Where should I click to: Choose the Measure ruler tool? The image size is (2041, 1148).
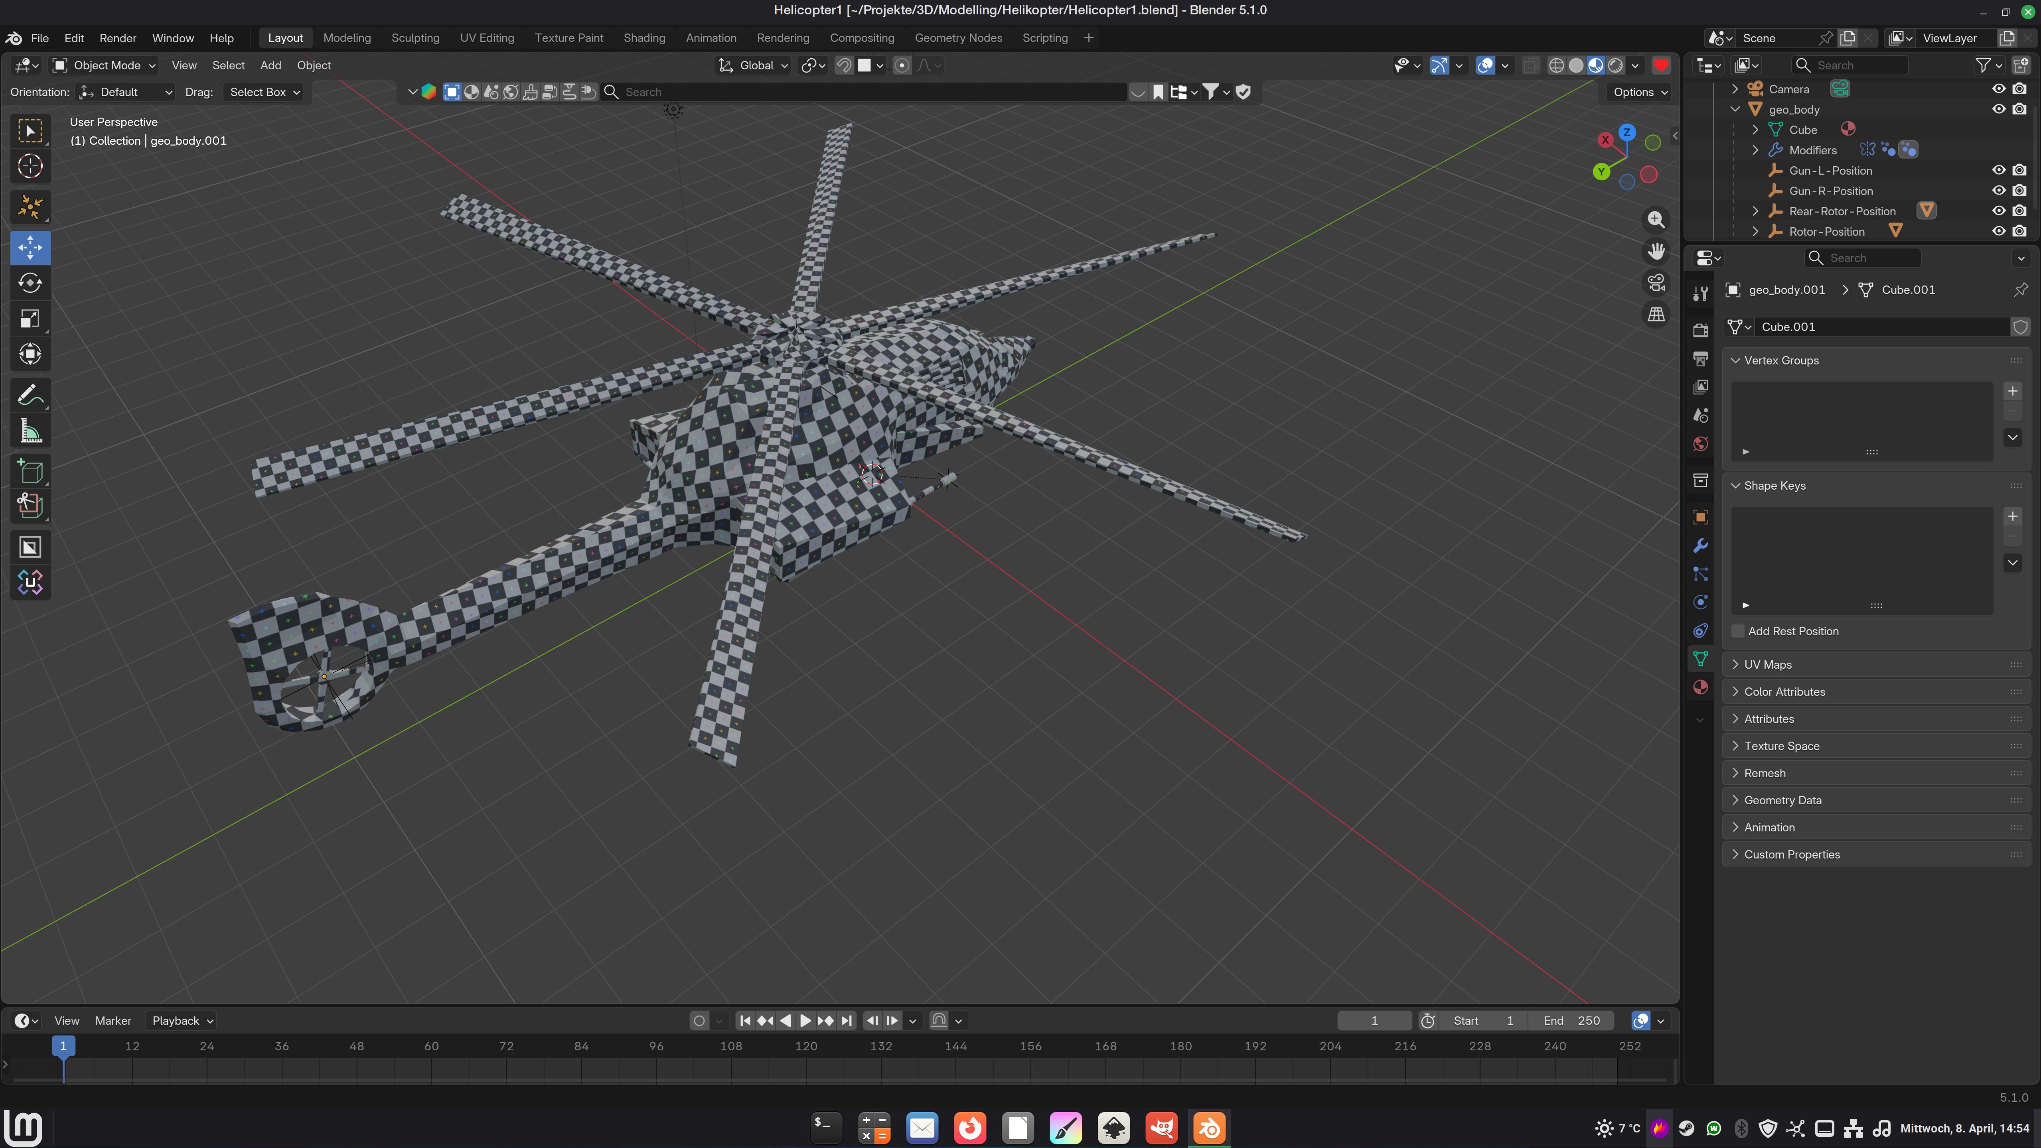click(30, 431)
